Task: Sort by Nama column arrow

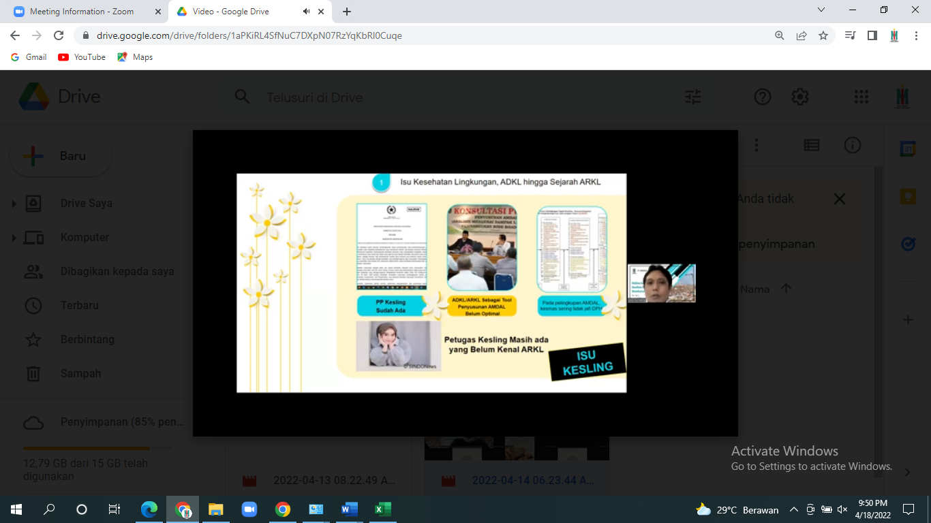Action: pos(786,289)
